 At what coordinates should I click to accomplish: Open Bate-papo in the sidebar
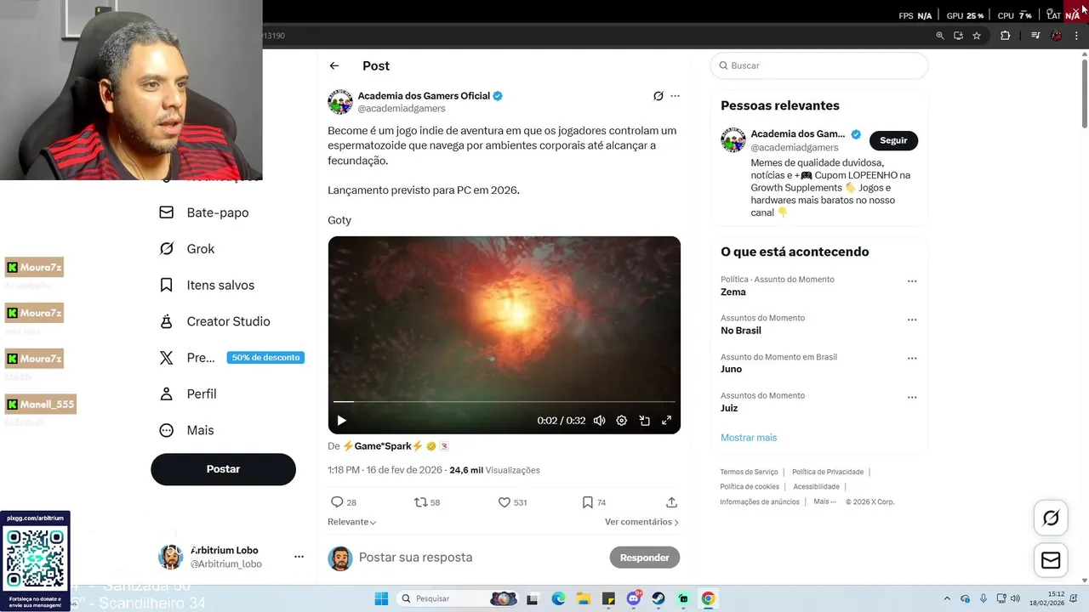pyautogui.click(x=204, y=212)
